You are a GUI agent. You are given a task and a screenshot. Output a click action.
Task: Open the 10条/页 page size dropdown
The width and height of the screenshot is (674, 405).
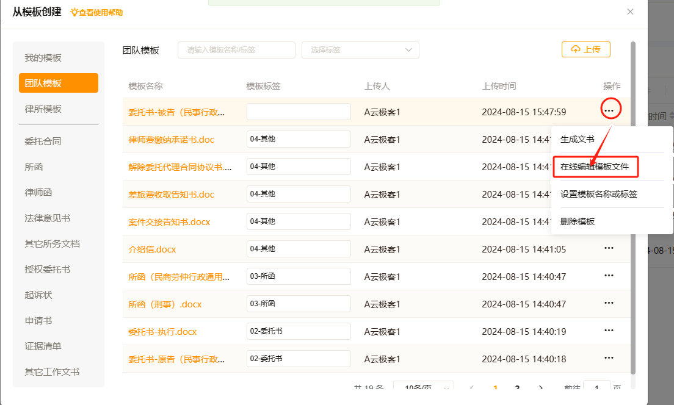click(423, 388)
